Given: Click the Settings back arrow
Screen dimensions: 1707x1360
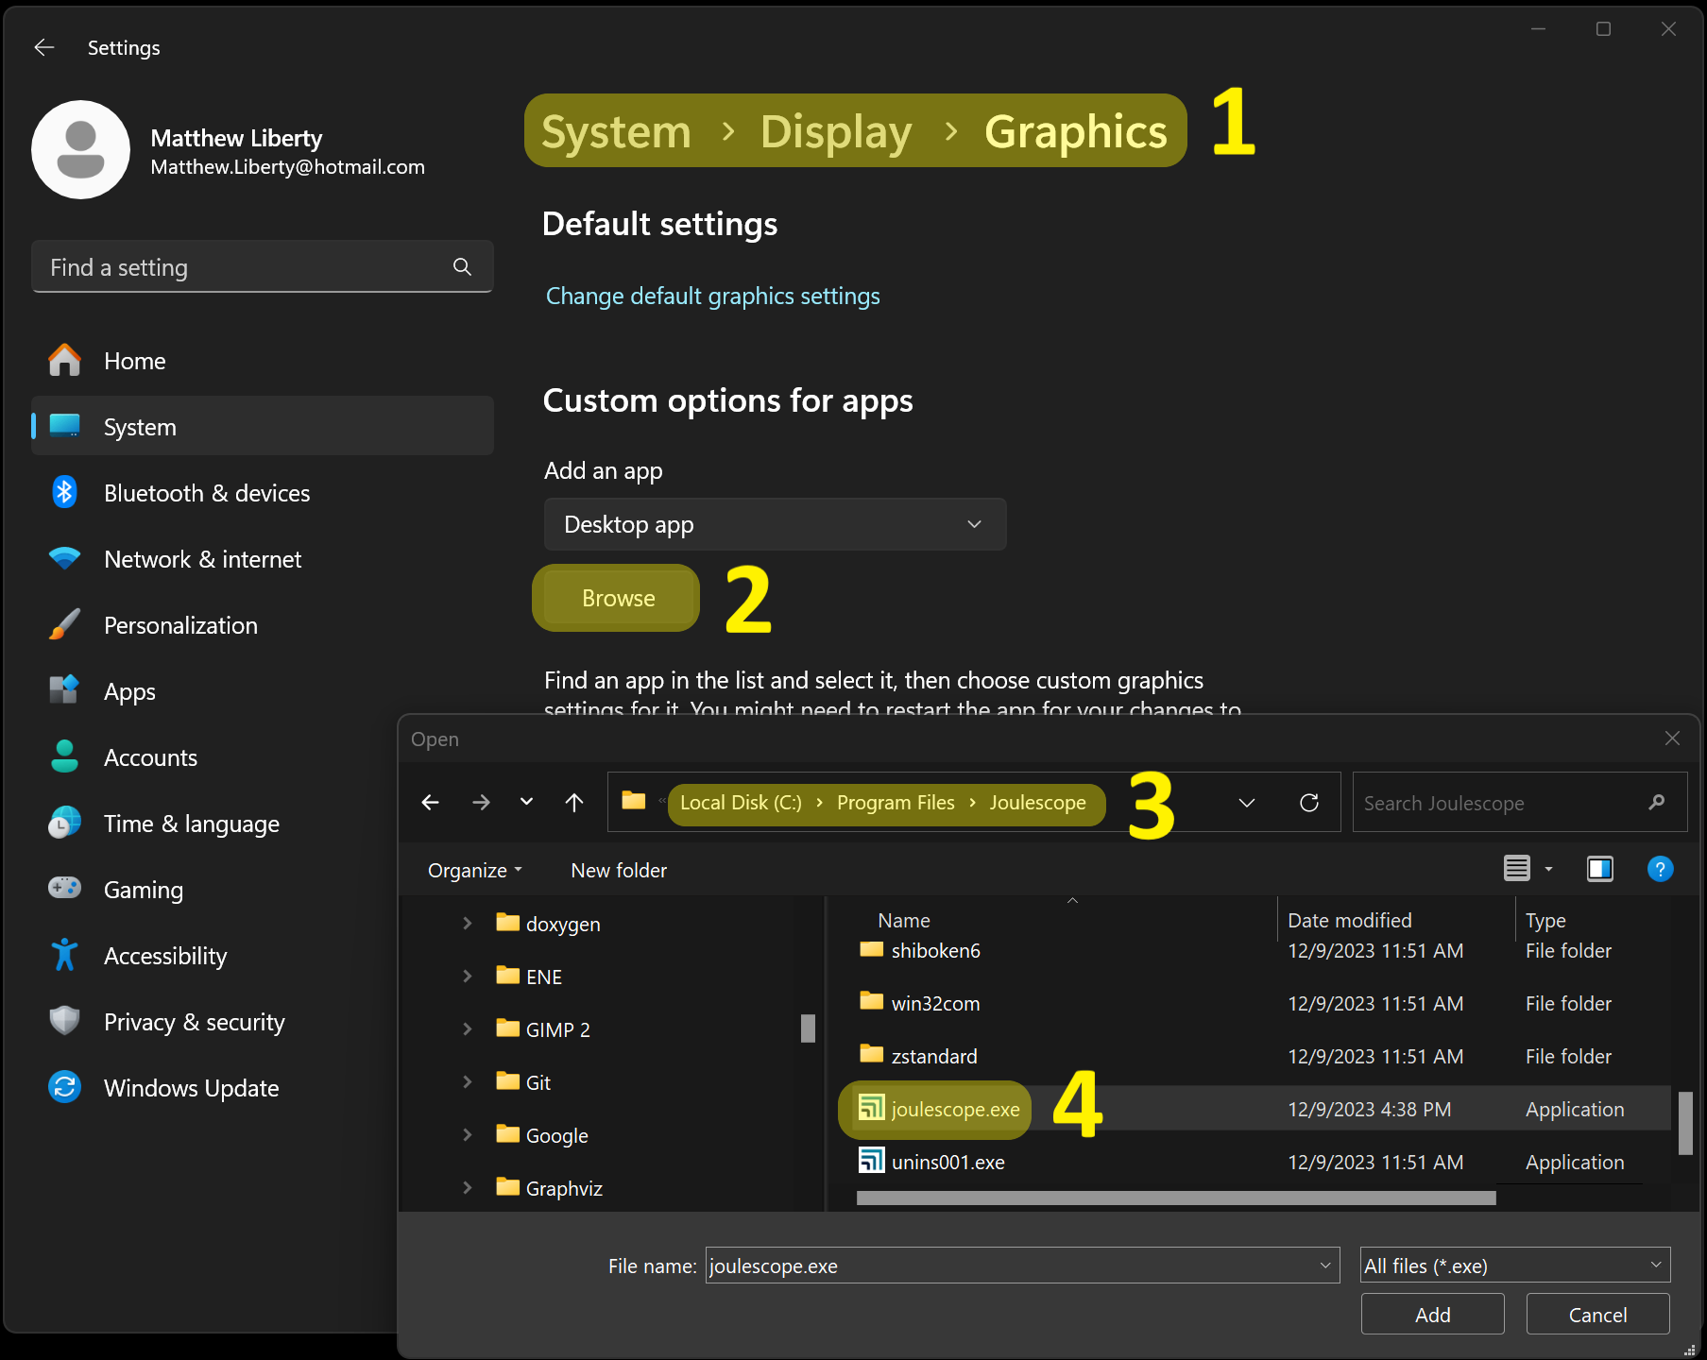Looking at the screenshot, I should click(44, 47).
